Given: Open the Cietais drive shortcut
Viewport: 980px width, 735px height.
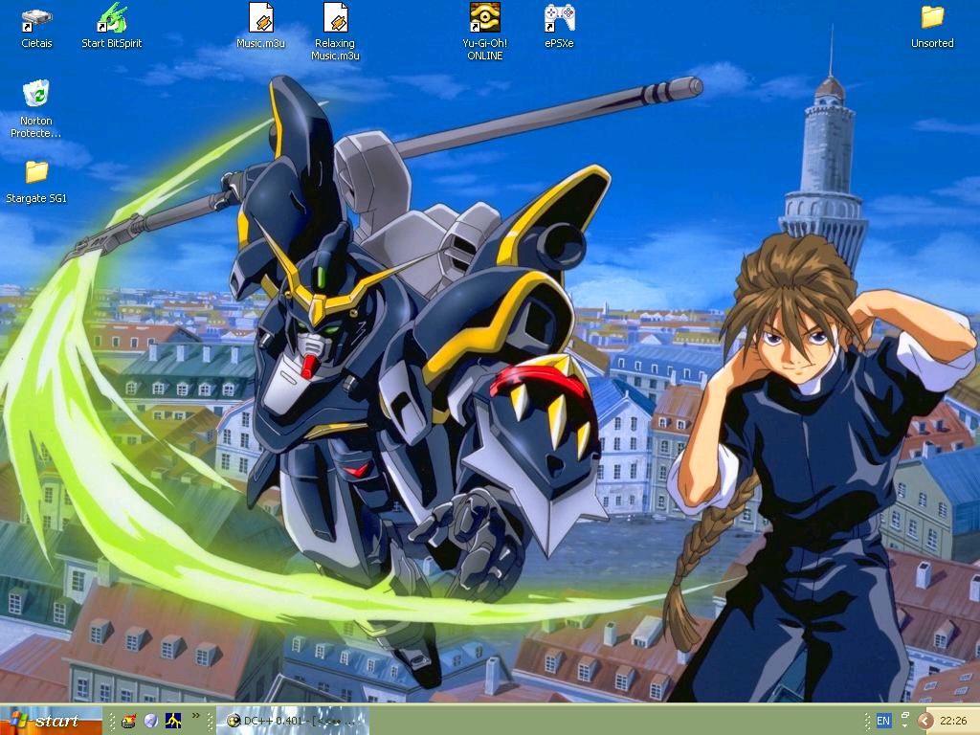Looking at the screenshot, I should click(36, 26).
